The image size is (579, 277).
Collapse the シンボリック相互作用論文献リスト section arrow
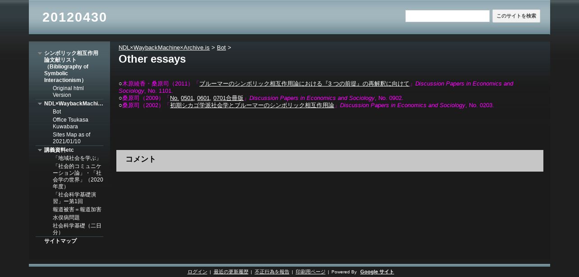click(x=40, y=53)
